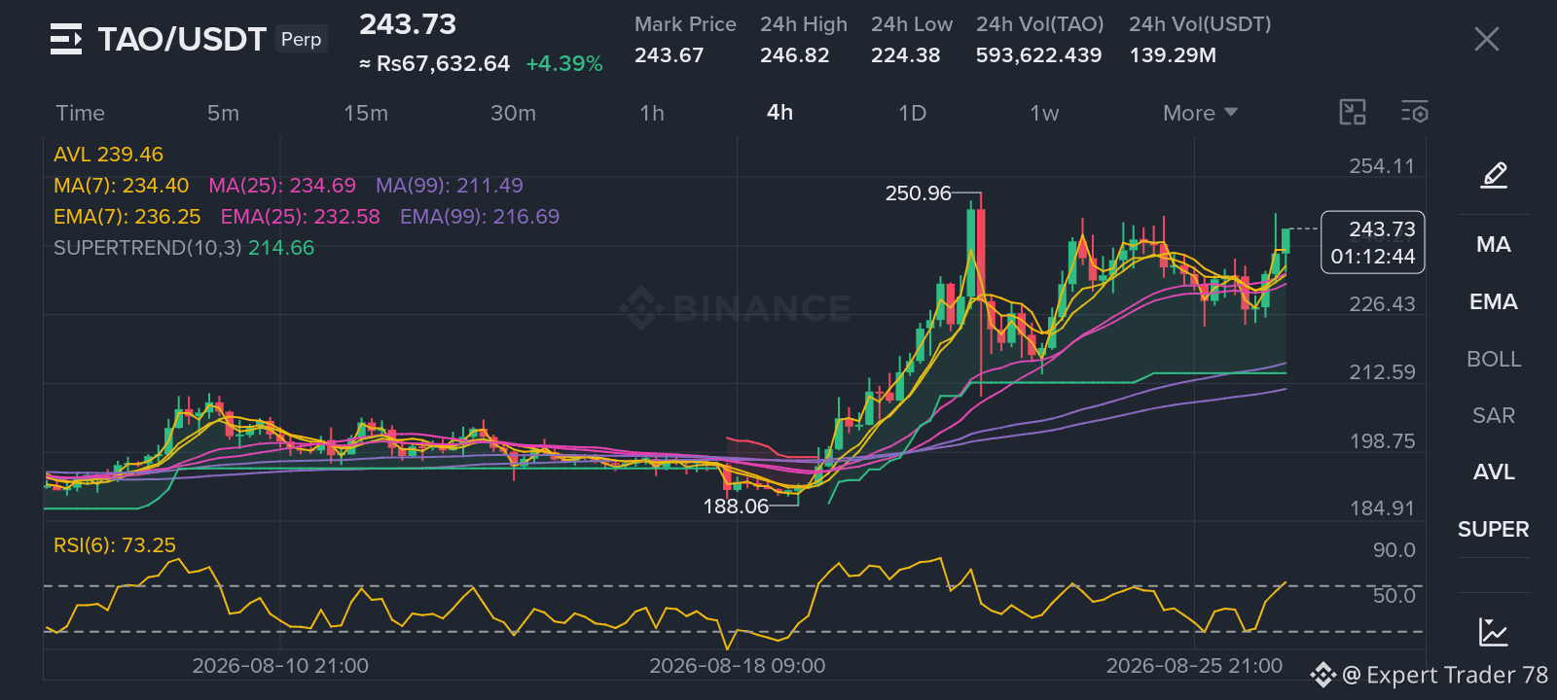The width and height of the screenshot is (1557, 700).
Task: Select the 1h timeframe
Action: click(652, 113)
